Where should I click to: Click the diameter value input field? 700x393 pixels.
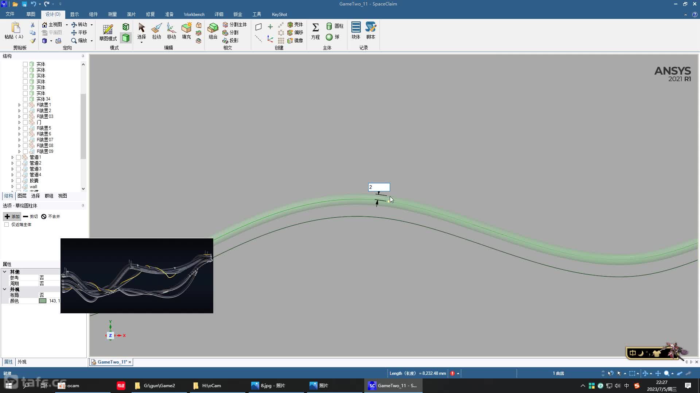click(379, 187)
